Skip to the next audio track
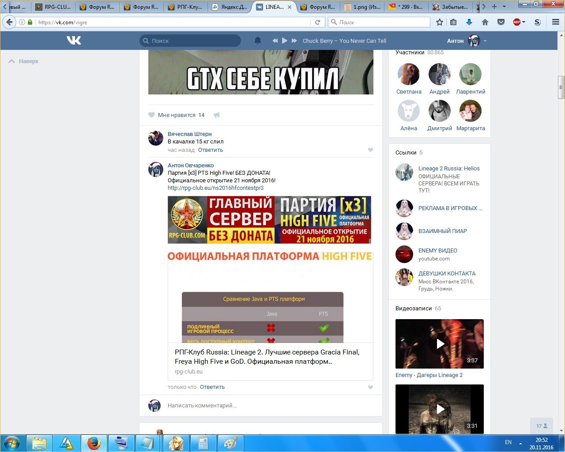565x452 pixels. (294, 41)
